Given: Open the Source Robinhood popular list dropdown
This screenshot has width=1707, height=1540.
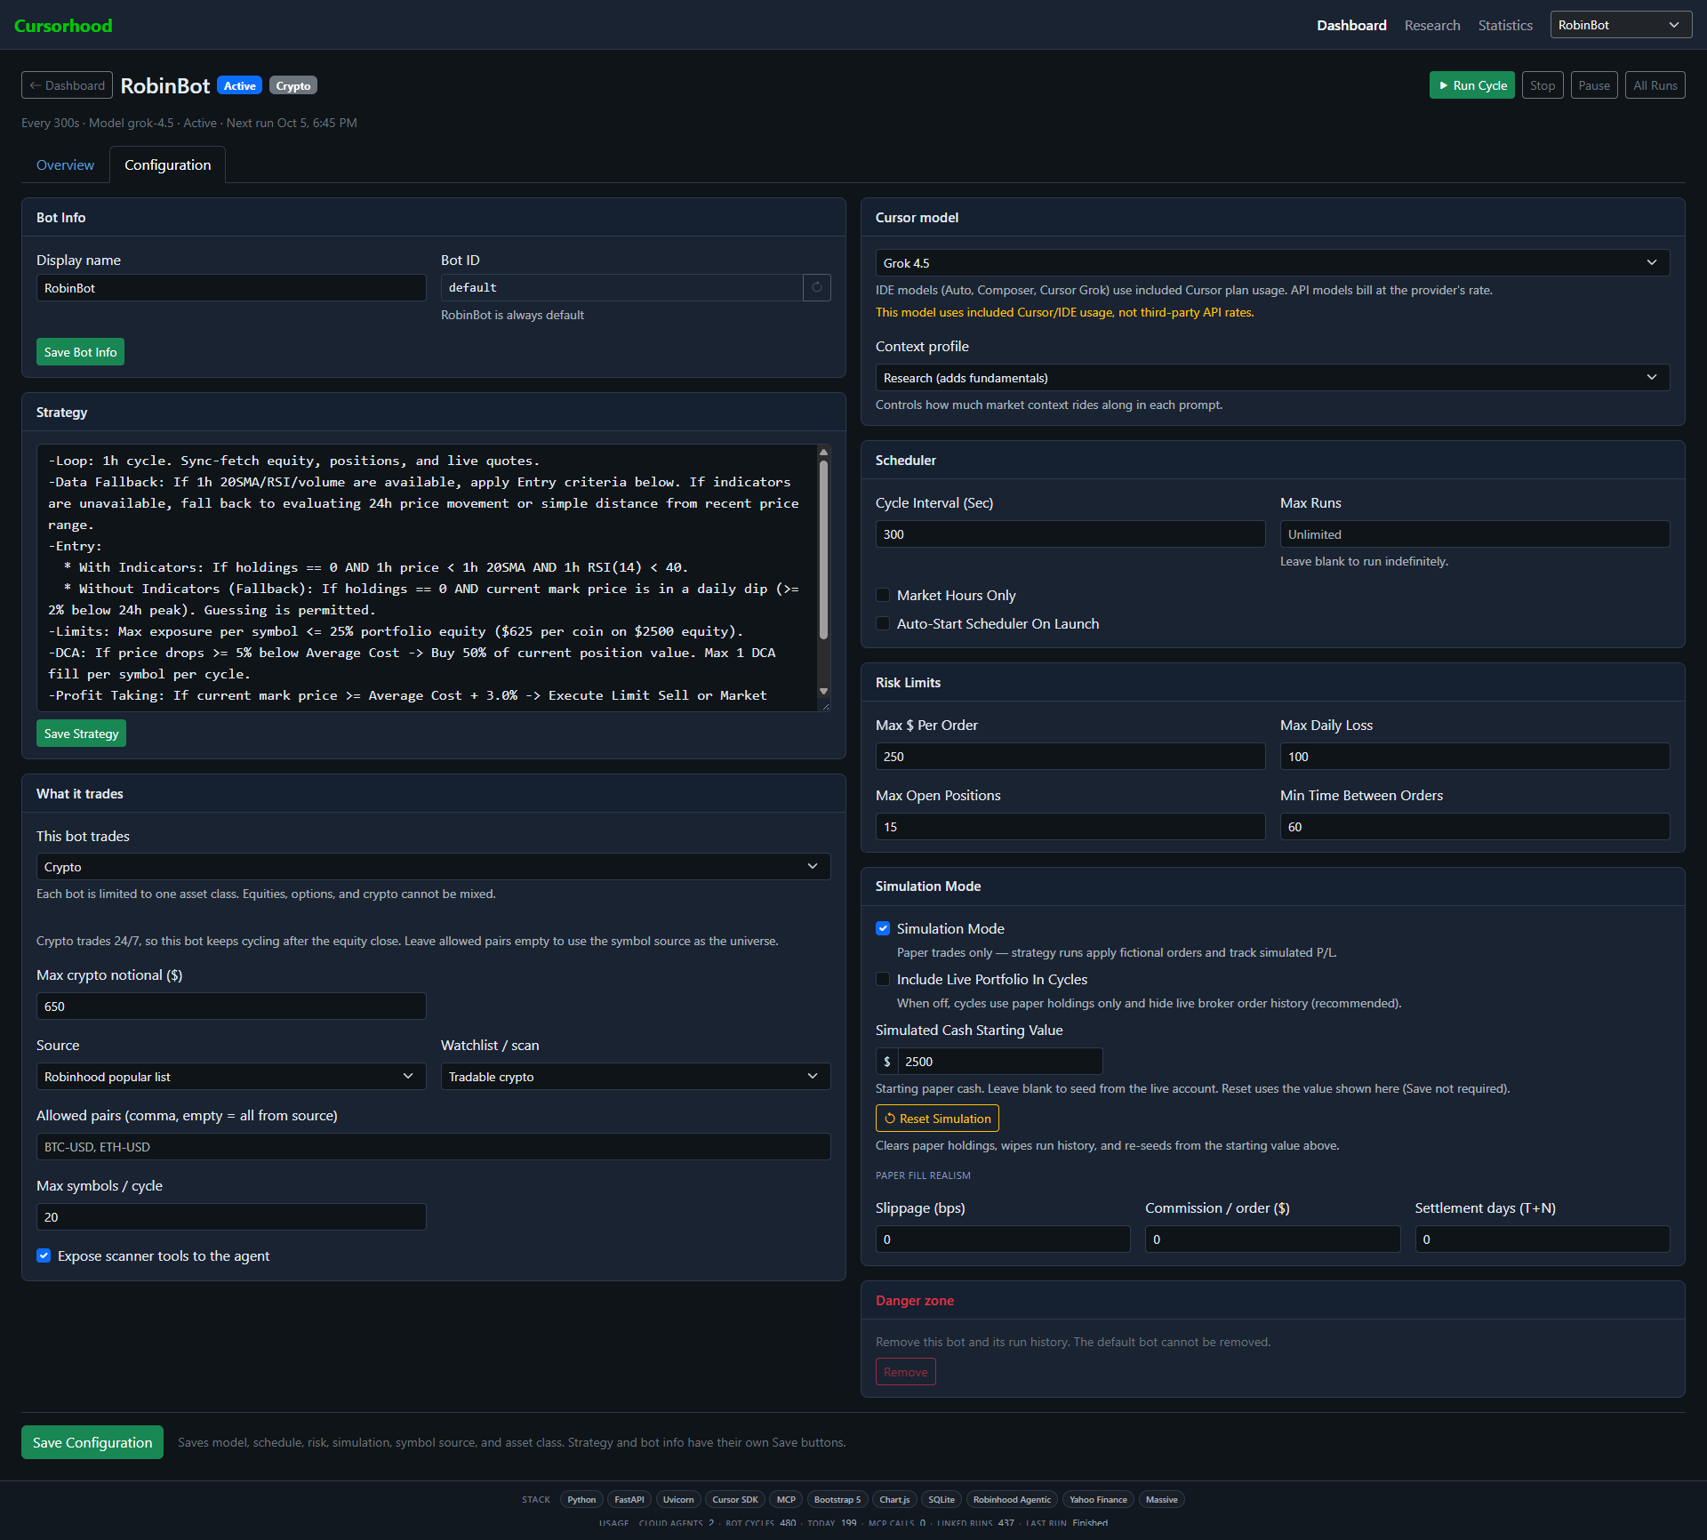Looking at the screenshot, I should 231,1077.
